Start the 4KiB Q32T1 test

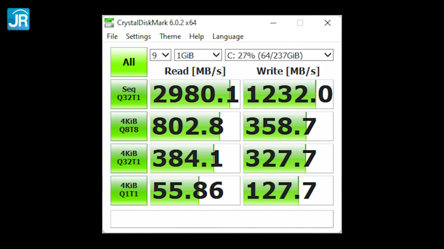tap(129, 158)
